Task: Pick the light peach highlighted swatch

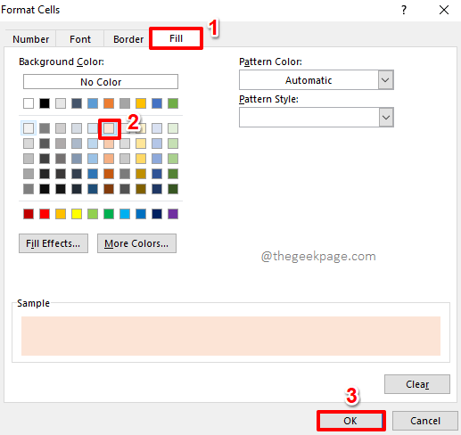Action: pos(109,128)
